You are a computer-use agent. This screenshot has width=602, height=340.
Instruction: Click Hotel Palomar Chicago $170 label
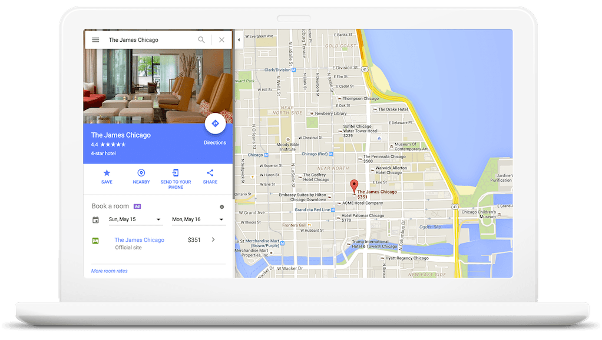pos(363,218)
